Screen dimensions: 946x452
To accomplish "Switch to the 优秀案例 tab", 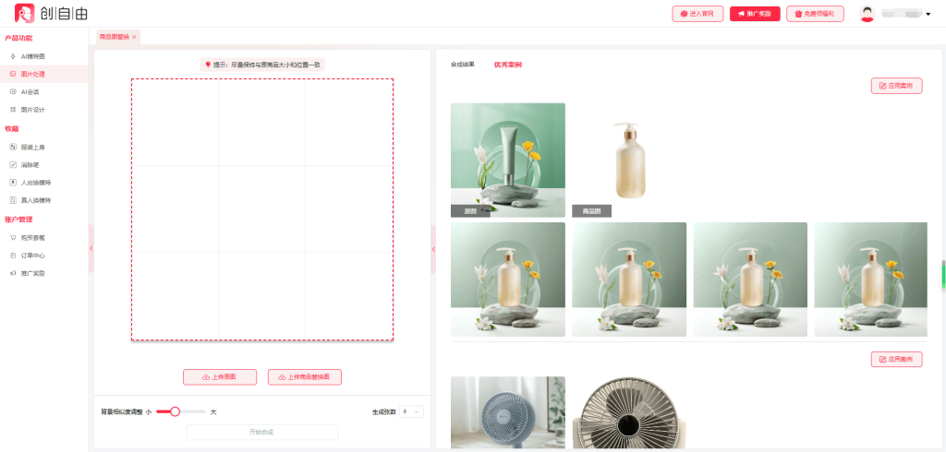I will [507, 65].
